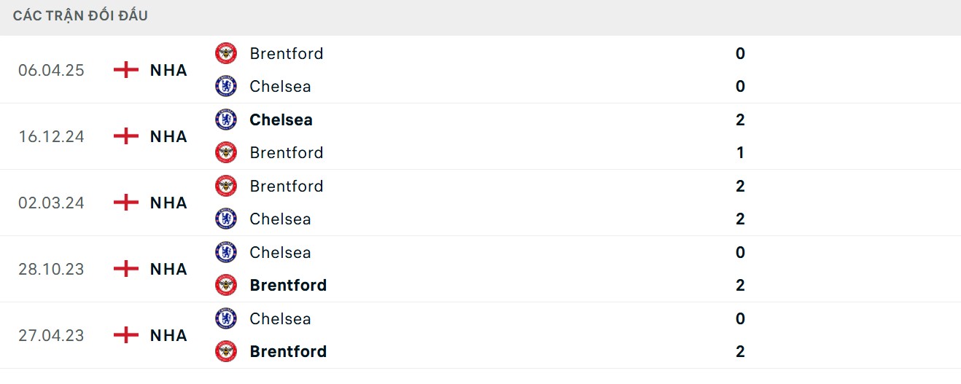Click Brentford's score 2 in 27.04.23 match
Viewport: 961px width, 384px height.
click(740, 351)
